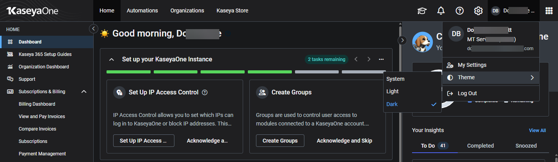Screen dimensions: 558x162
Task: Switch to the Light theme
Action: coord(393,91)
